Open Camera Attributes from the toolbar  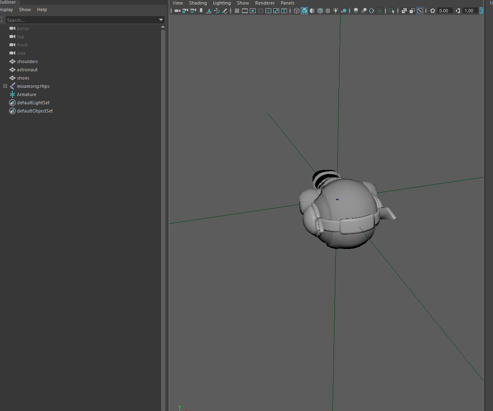193,11
